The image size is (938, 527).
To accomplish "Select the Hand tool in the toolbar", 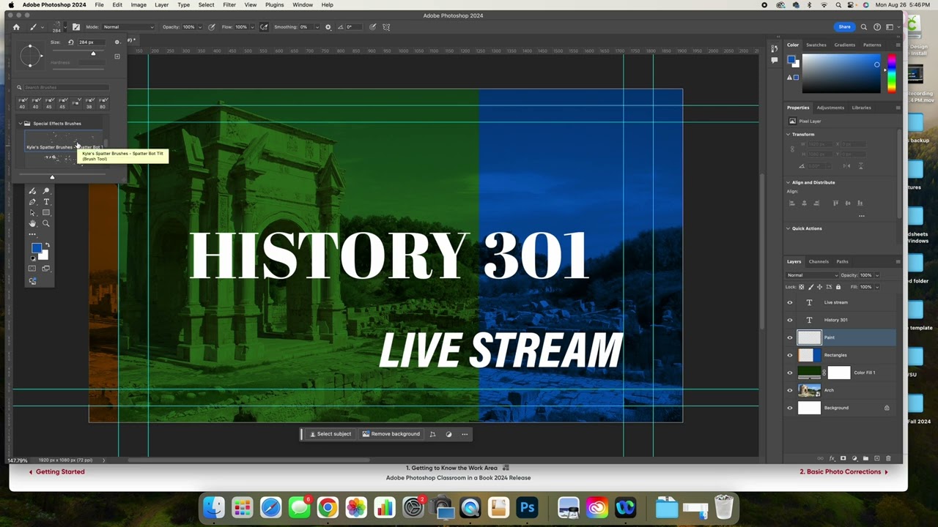I will [x=32, y=223].
